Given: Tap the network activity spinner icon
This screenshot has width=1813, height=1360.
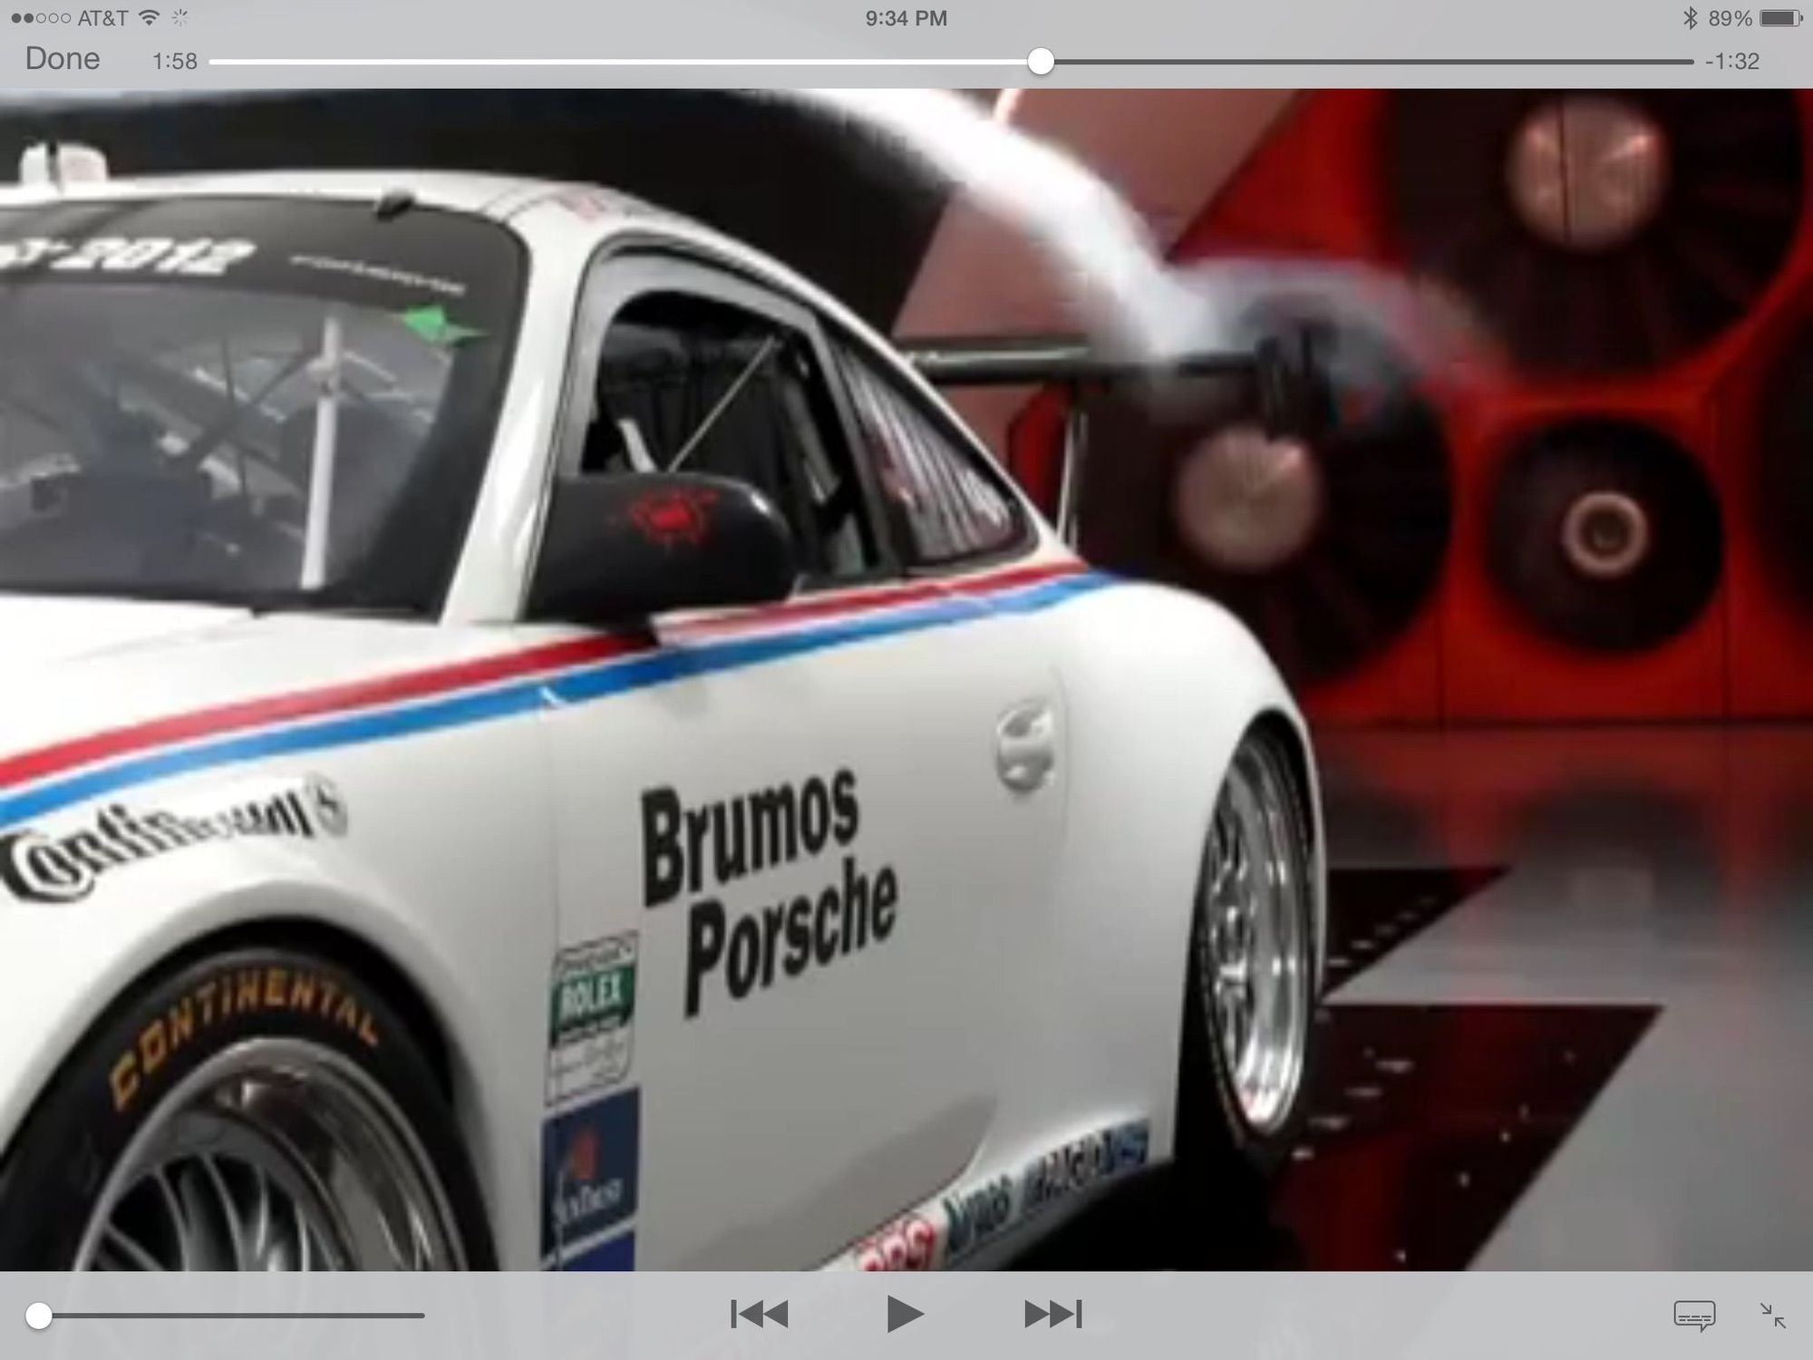Looking at the screenshot, I should coord(180,18).
